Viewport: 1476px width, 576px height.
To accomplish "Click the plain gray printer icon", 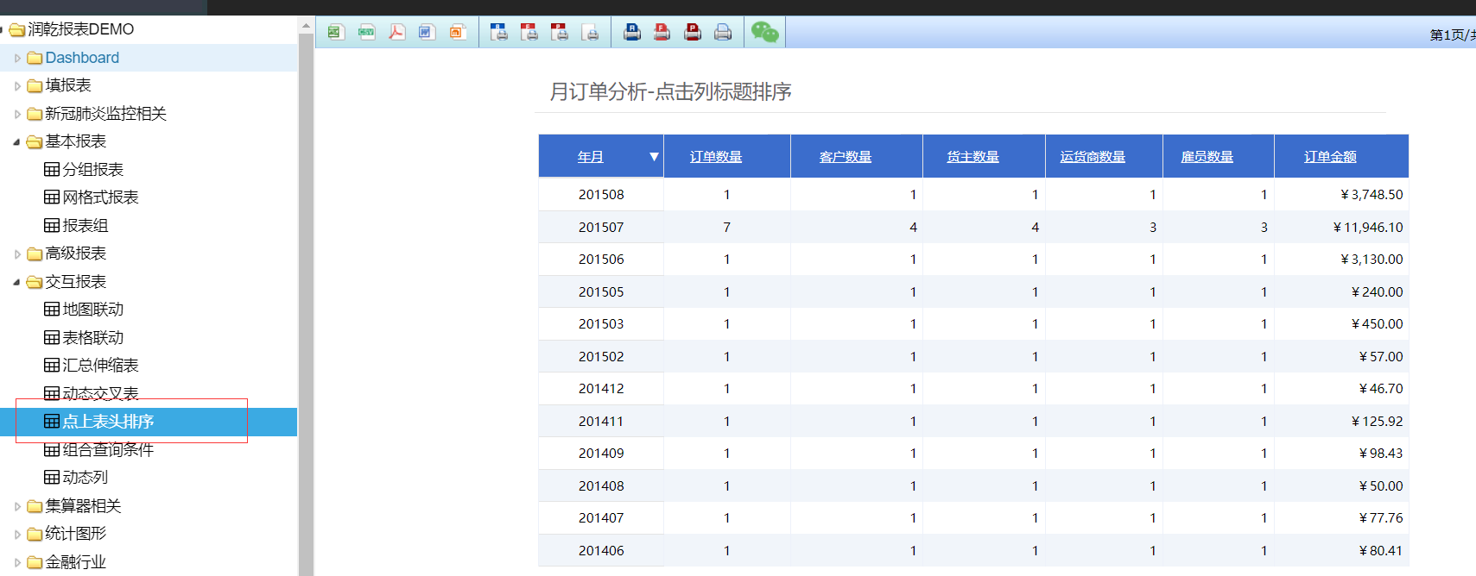I will tap(723, 33).
